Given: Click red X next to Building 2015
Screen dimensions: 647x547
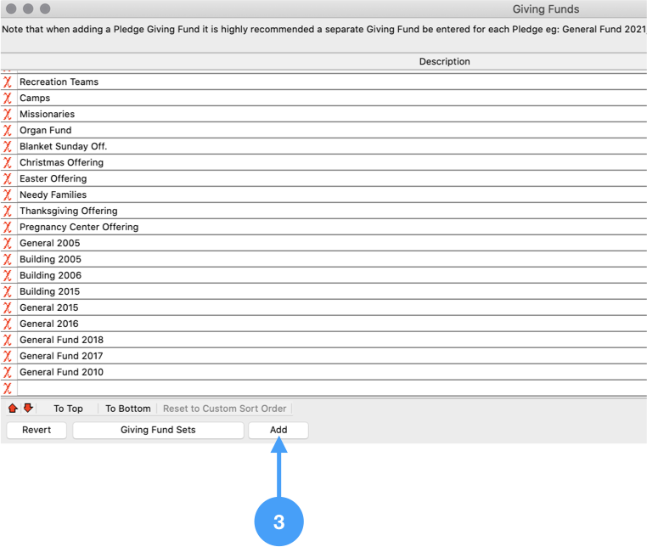Looking at the screenshot, I should tap(8, 291).
